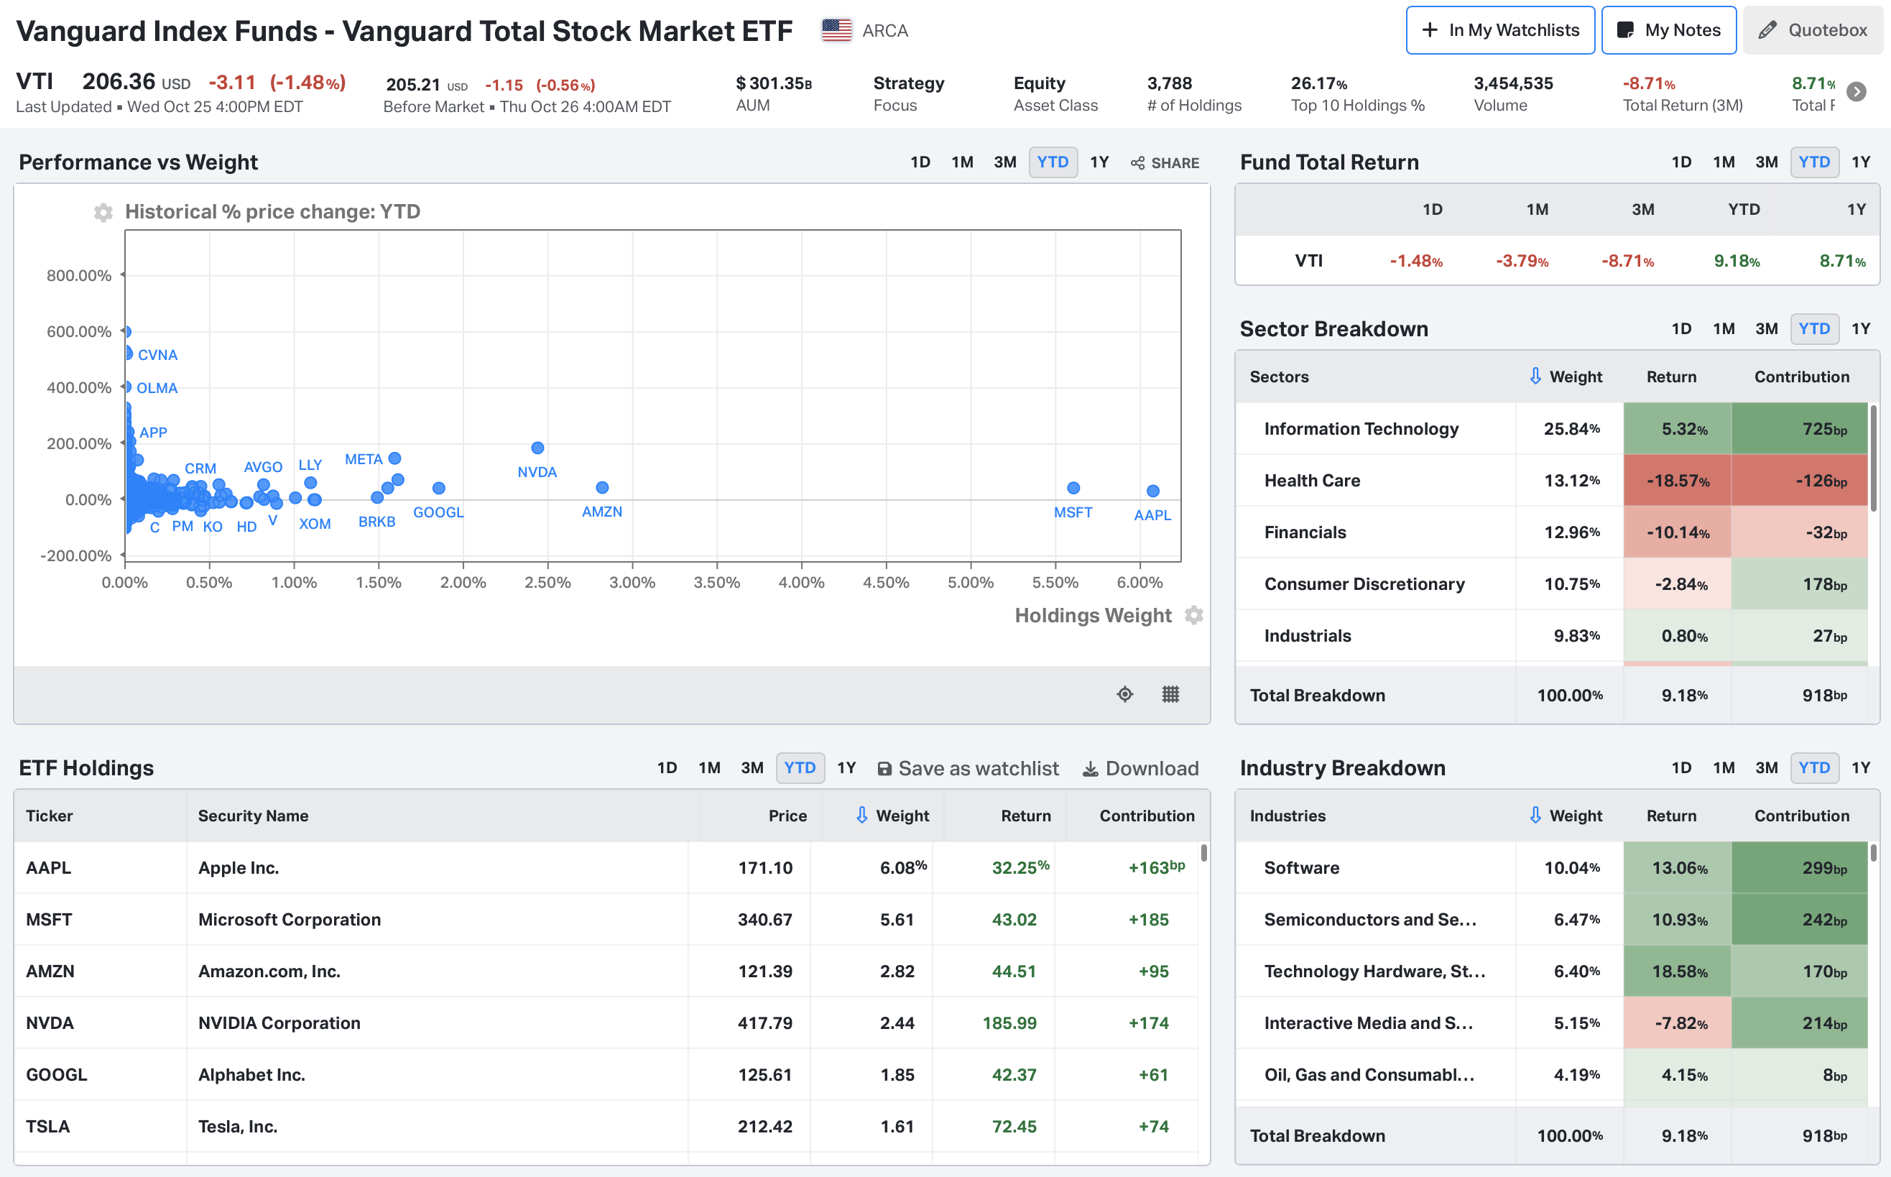Image resolution: width=1891 pixels, height=1177 pixels.
Task: Click sort arrow on Weight in ETF Holdings
Action: 861,815
